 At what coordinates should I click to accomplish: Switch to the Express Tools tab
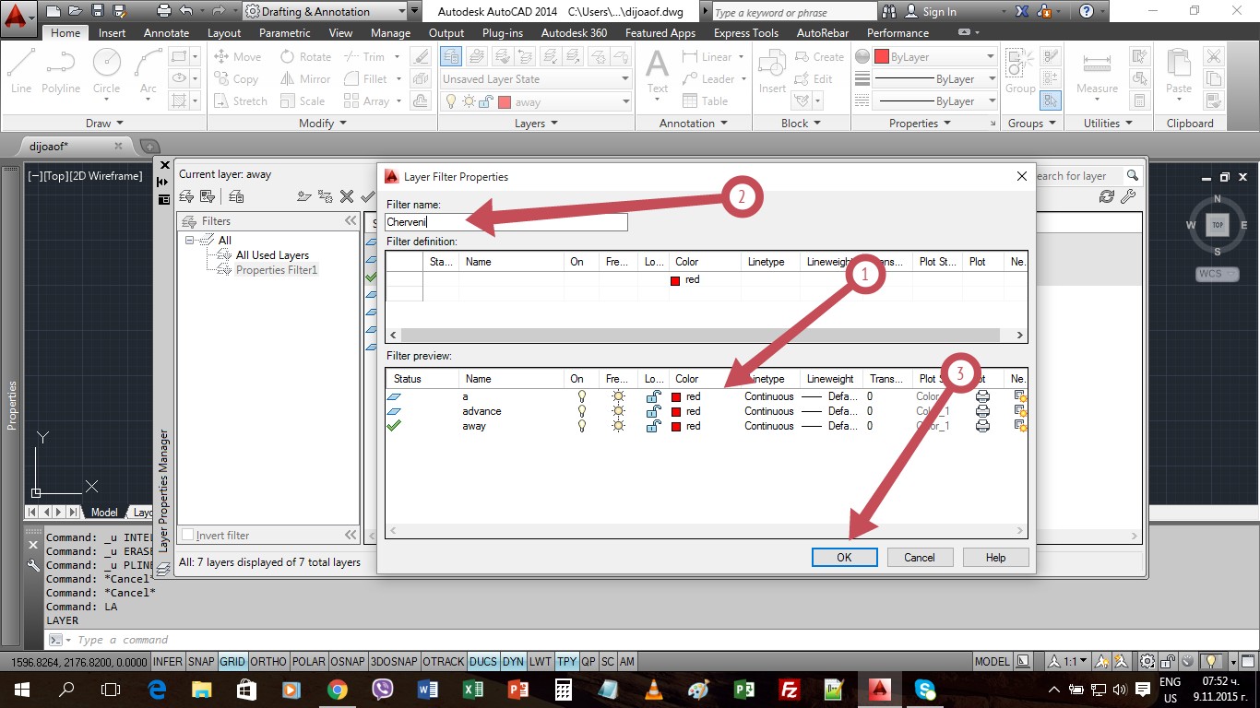point(745,32)
